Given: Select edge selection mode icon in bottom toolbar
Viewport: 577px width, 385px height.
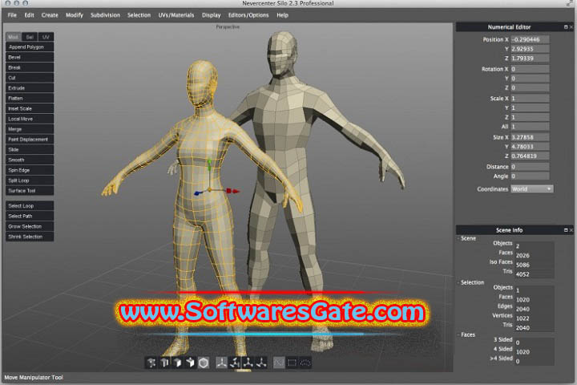Looking at the screenshot, I should 164,363.
